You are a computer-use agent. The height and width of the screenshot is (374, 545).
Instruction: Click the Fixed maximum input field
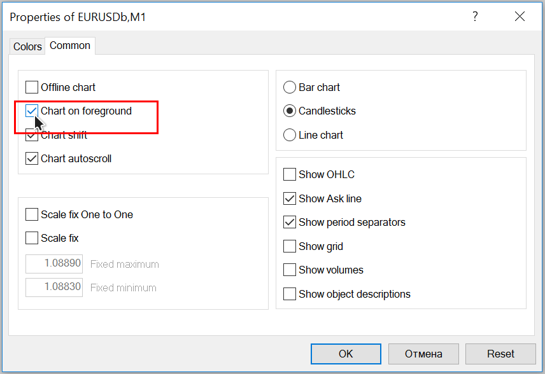55,263
